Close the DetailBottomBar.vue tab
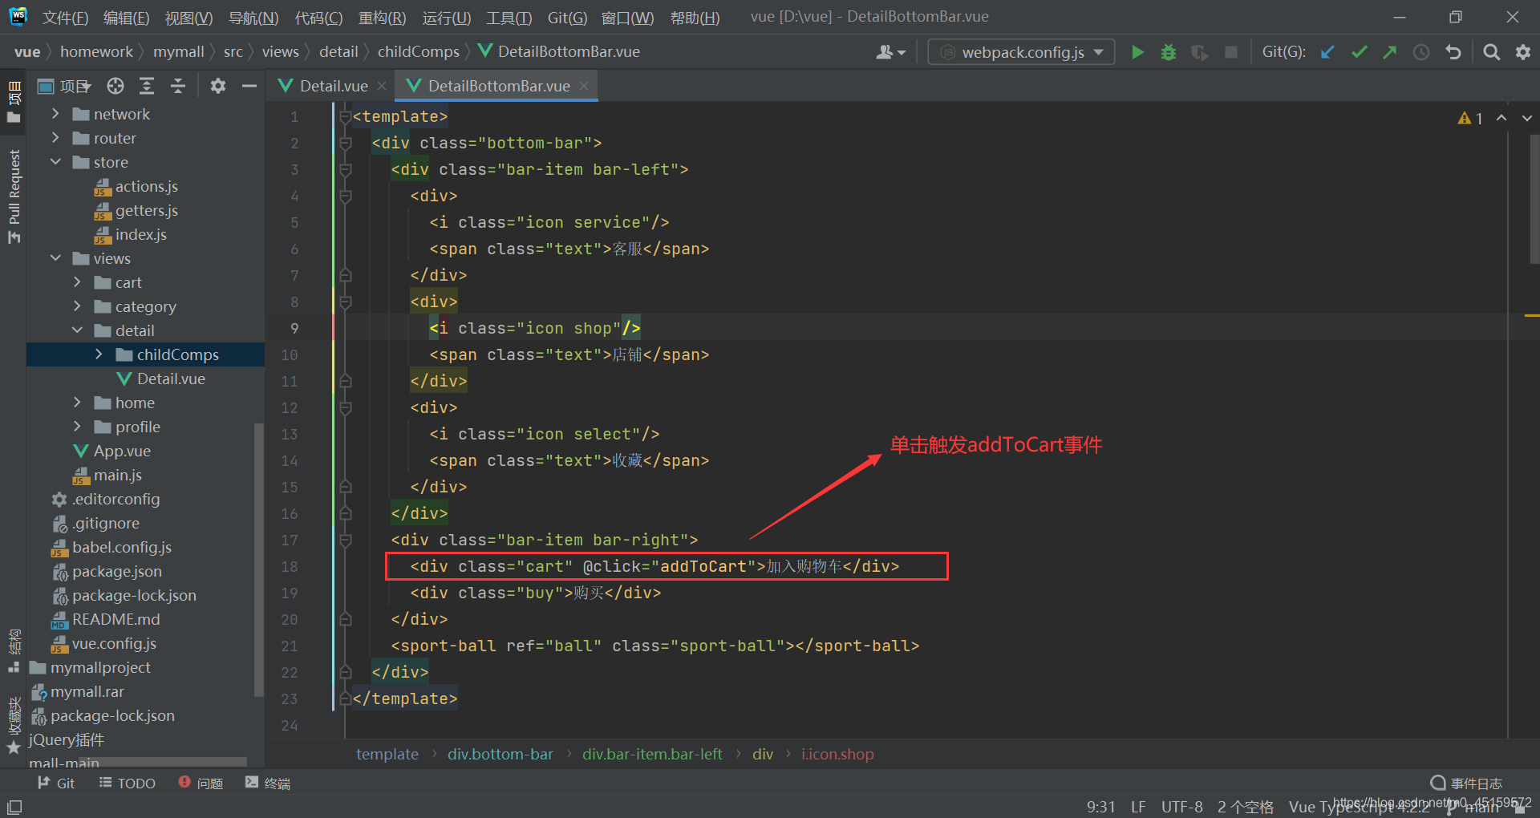The image size is (1540, 818). point(584,86)
